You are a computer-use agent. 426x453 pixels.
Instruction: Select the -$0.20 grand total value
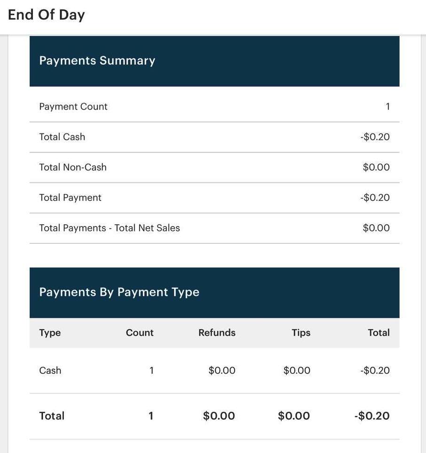click(372, 415)
